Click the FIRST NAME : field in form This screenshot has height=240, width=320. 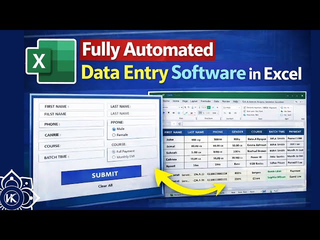click(71, 106)
